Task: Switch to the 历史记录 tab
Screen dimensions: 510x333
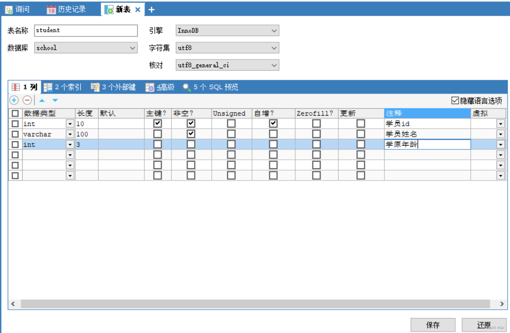Action: 66,10
